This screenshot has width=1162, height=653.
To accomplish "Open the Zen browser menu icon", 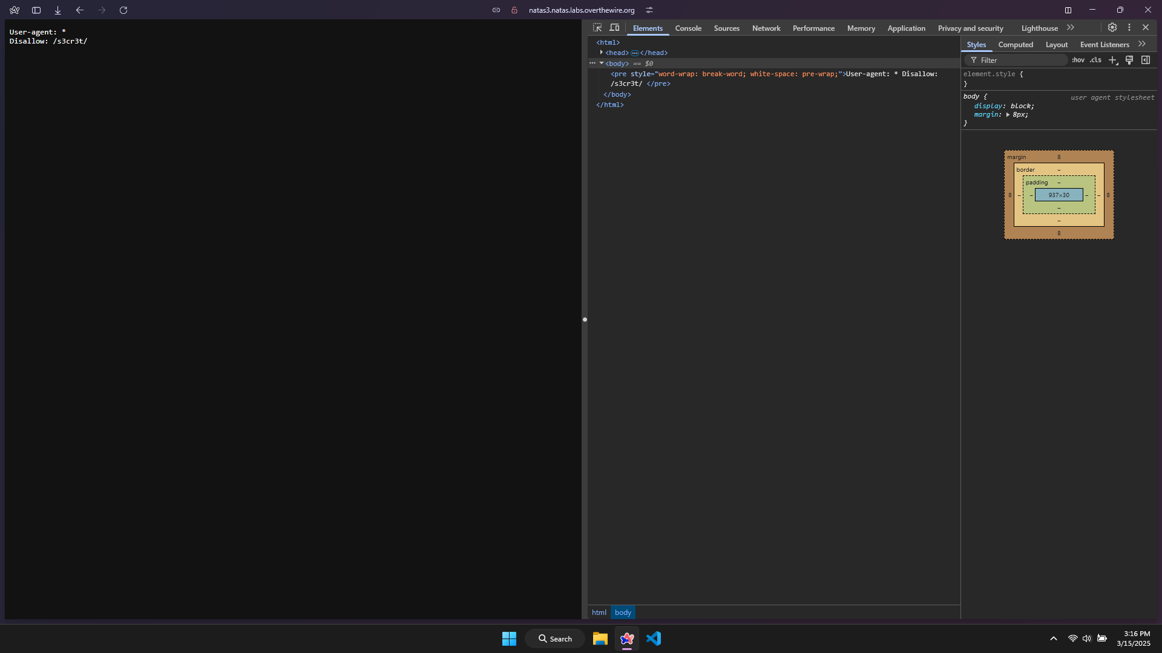I will (x=15, y=10).
